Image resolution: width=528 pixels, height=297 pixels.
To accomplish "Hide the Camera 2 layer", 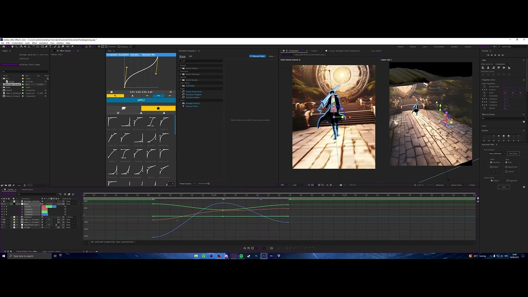I will [x=2, y=217].
